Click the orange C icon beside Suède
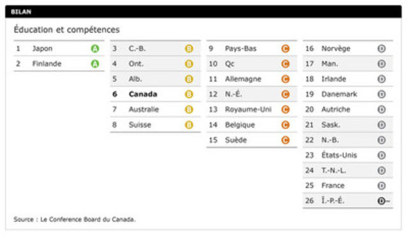 point(286,140)
